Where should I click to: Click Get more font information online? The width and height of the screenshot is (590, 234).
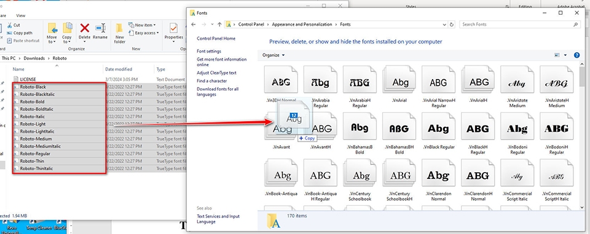tap(222, 62)
